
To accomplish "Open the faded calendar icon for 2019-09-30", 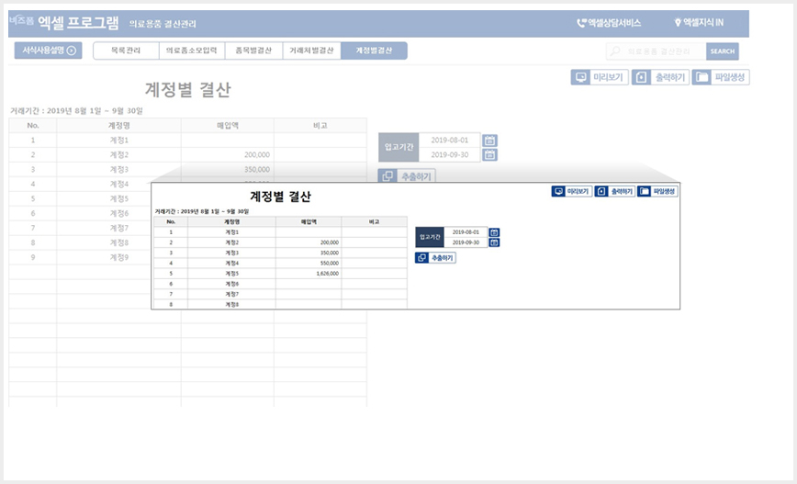I will (x=489, y=154).
